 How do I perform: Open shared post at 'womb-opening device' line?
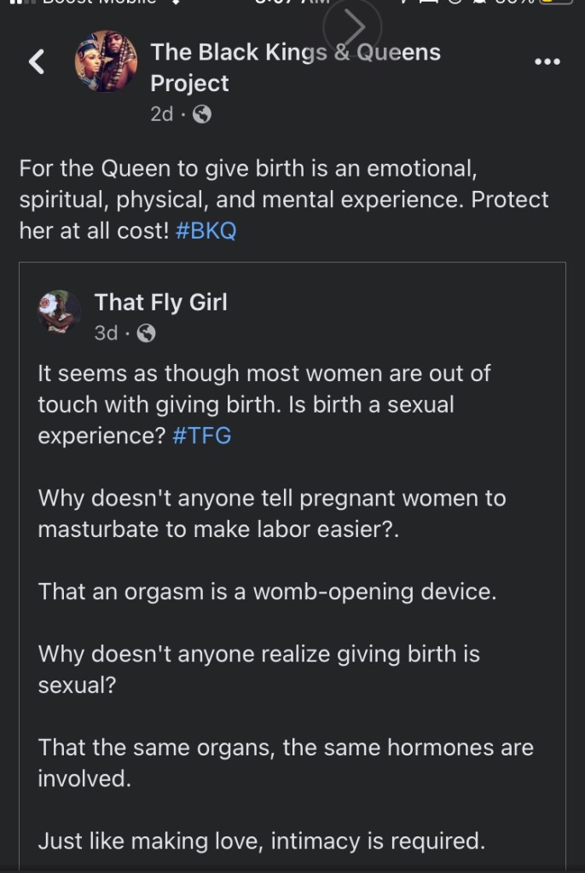(x=267, y=592)
